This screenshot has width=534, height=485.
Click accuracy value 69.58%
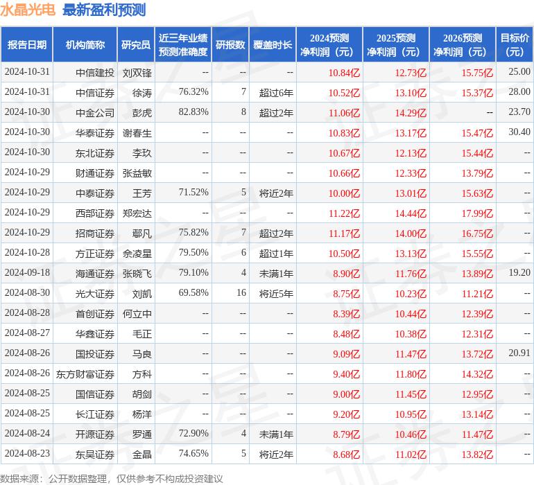pos(193,292)
